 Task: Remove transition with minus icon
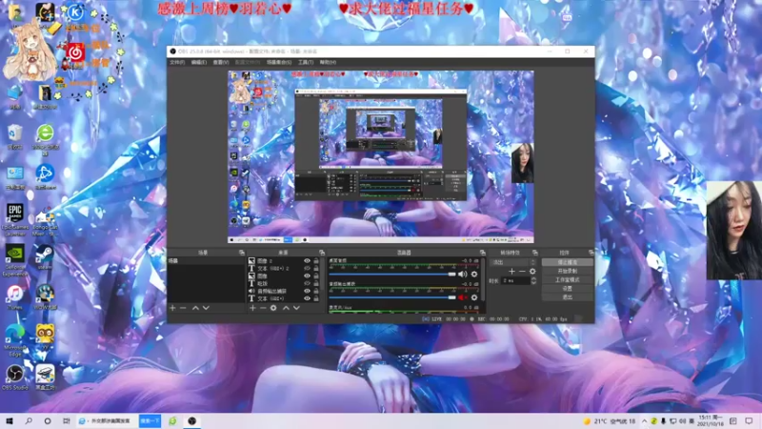[522, 272]
